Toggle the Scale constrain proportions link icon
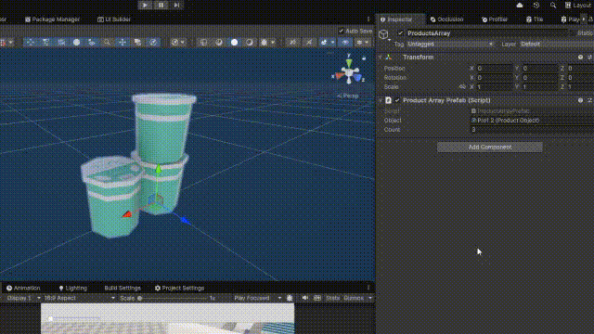 pyautogui.click(x=462, y=86)
